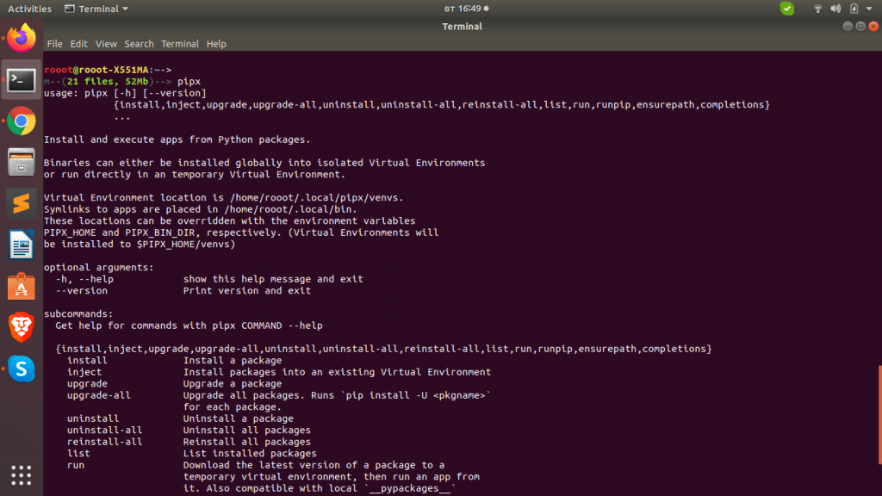Launch Brave browser from the dock

22,327
